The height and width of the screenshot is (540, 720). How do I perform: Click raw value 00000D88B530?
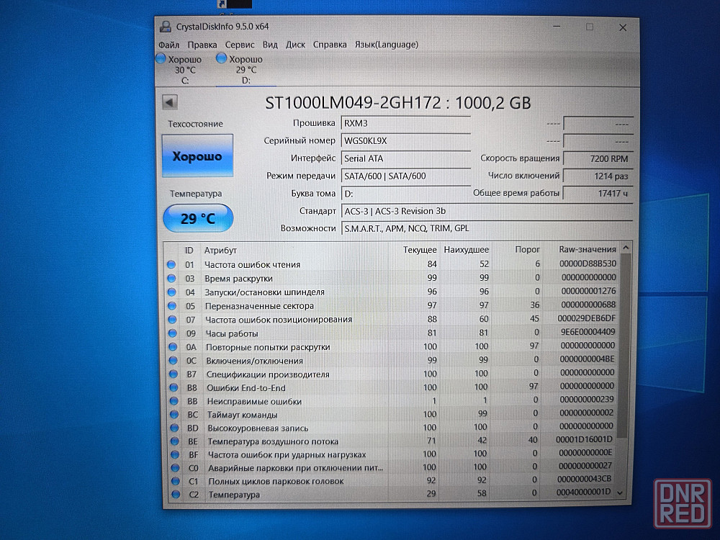588,264
